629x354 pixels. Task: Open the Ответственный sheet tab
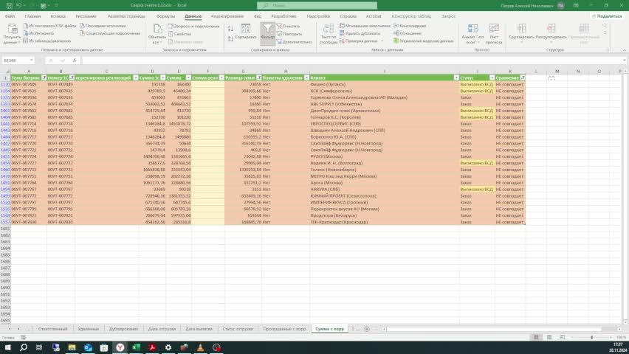coord(52,329)
